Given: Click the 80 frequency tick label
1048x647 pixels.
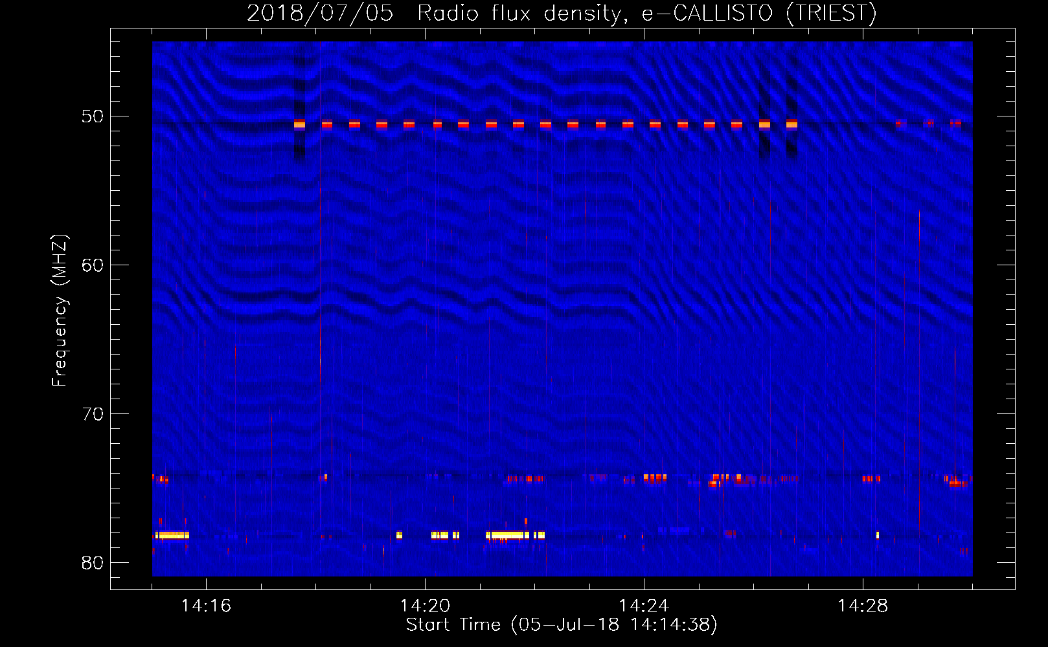Looking at the screenshot, I should point(93,563).
